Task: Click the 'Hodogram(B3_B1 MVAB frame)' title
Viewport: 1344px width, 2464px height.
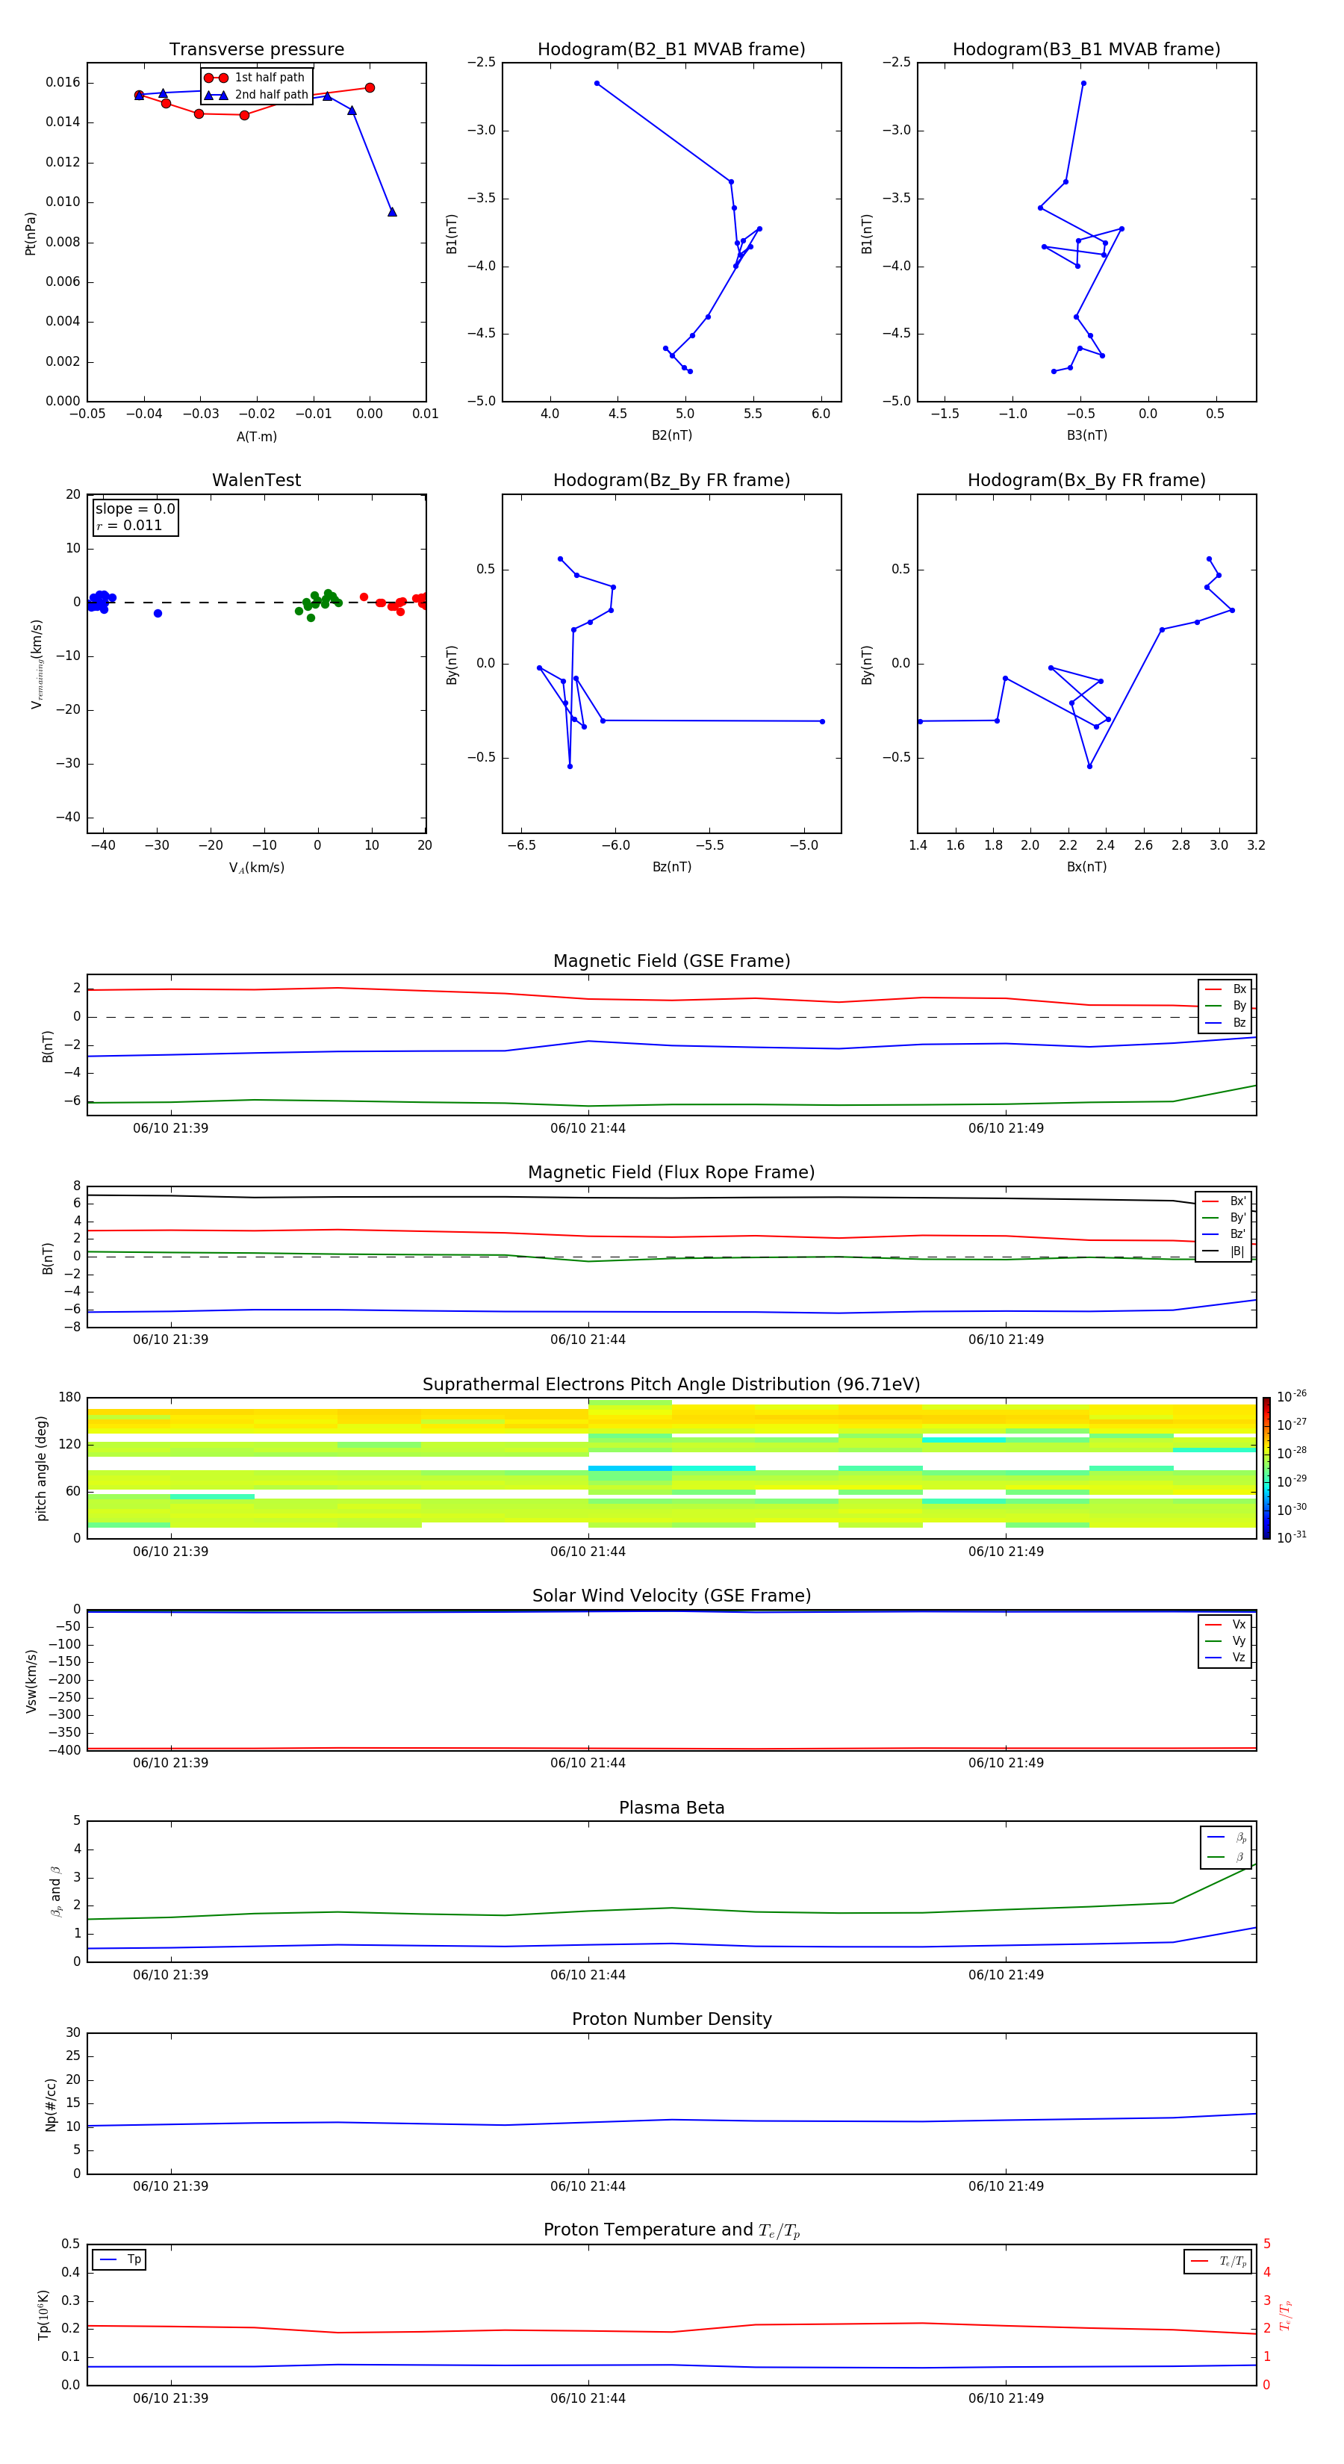Action: (1086, 50)
